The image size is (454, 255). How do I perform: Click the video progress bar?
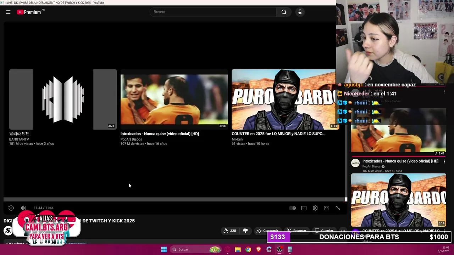174,199
